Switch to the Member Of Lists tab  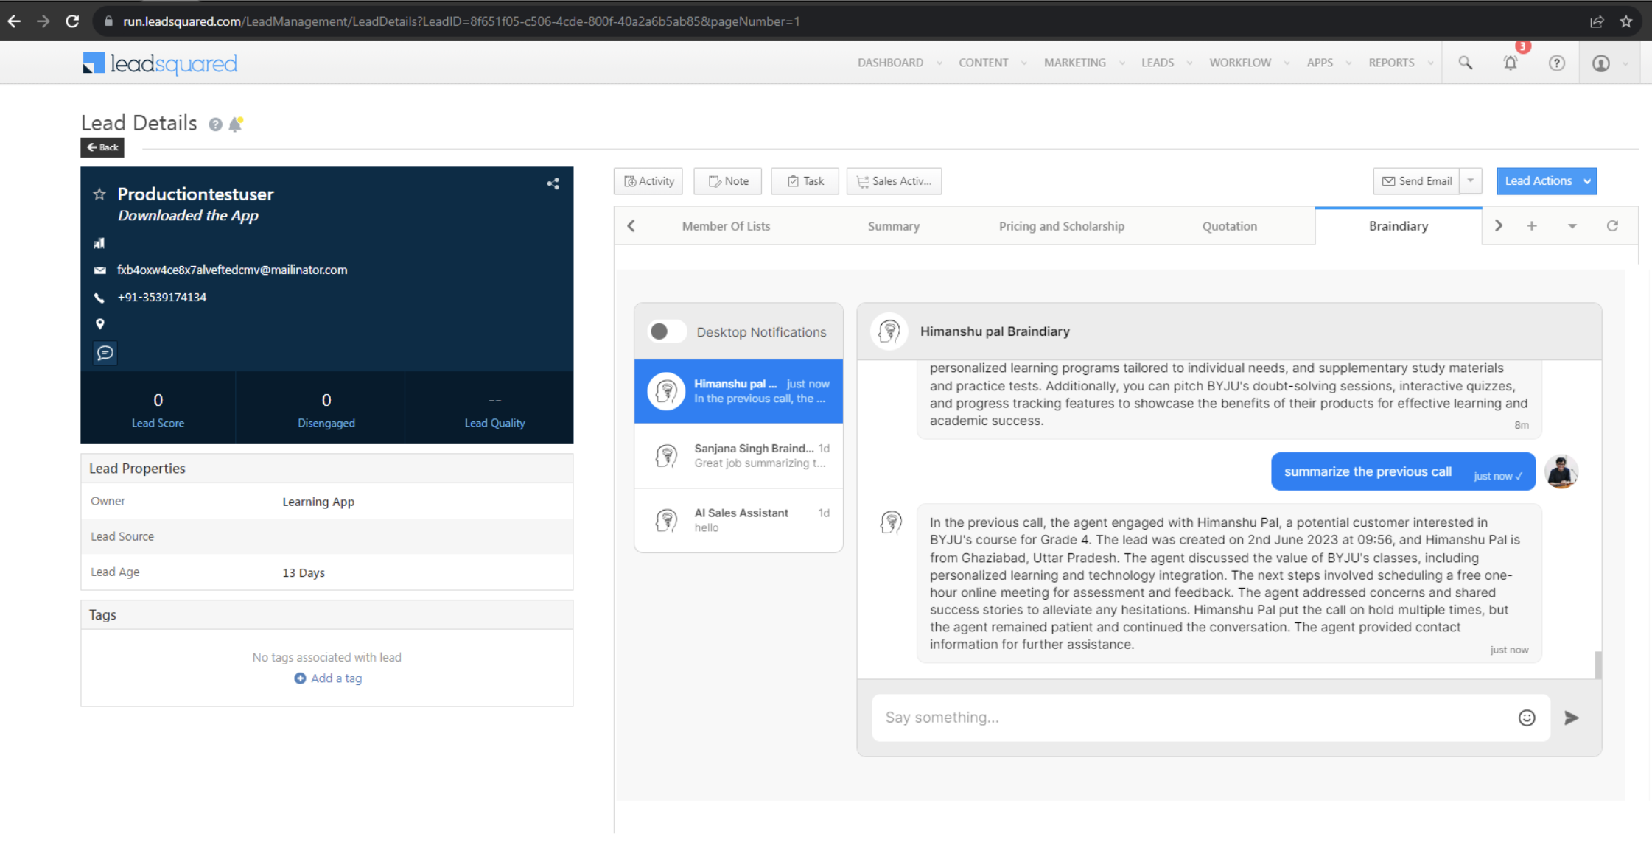[x=726, y=226]
